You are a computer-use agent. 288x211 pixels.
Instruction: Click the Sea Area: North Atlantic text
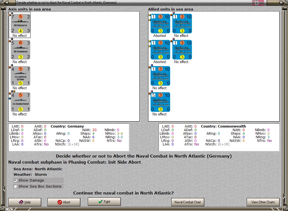(38, 169)
